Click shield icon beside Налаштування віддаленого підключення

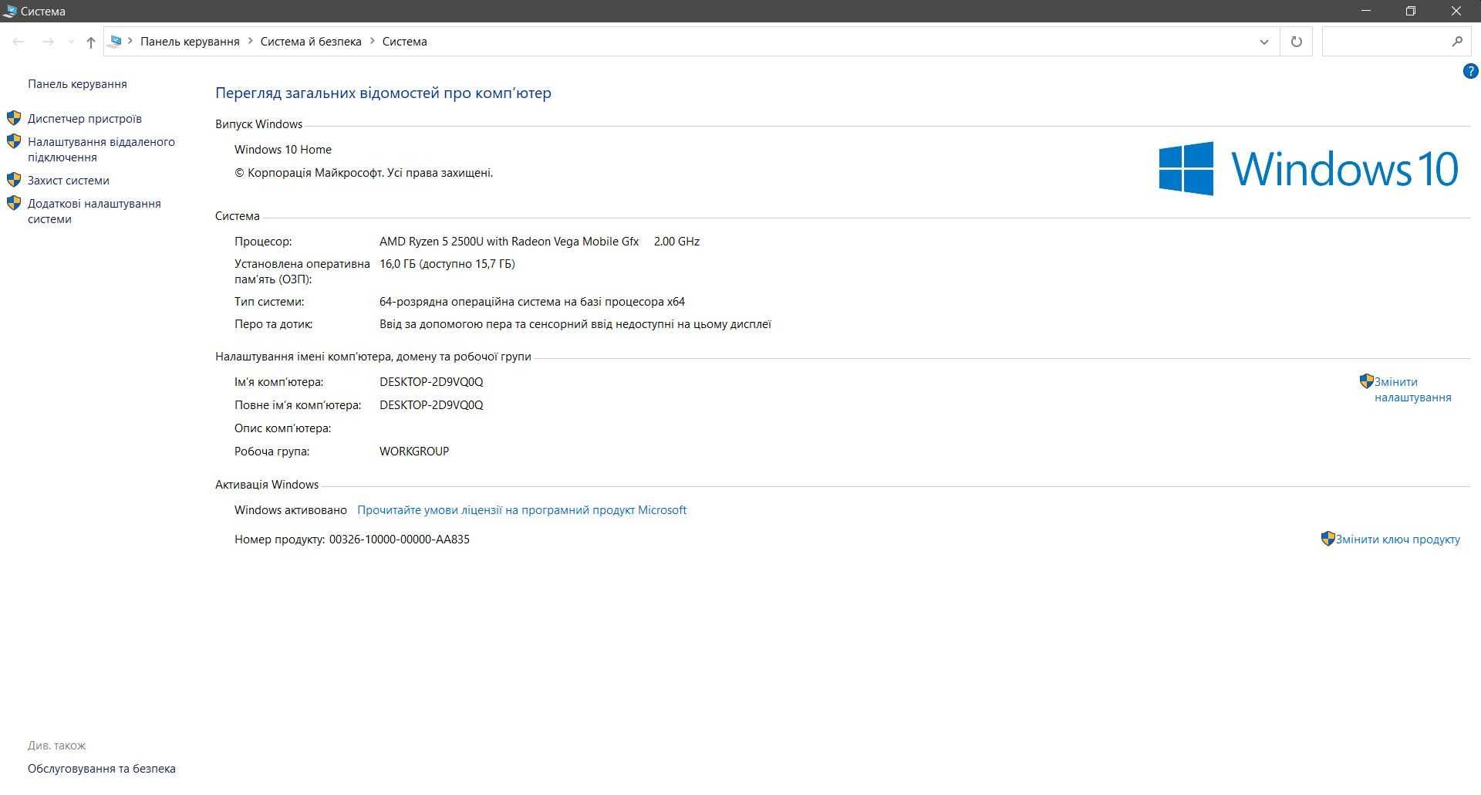click(14, 141)
